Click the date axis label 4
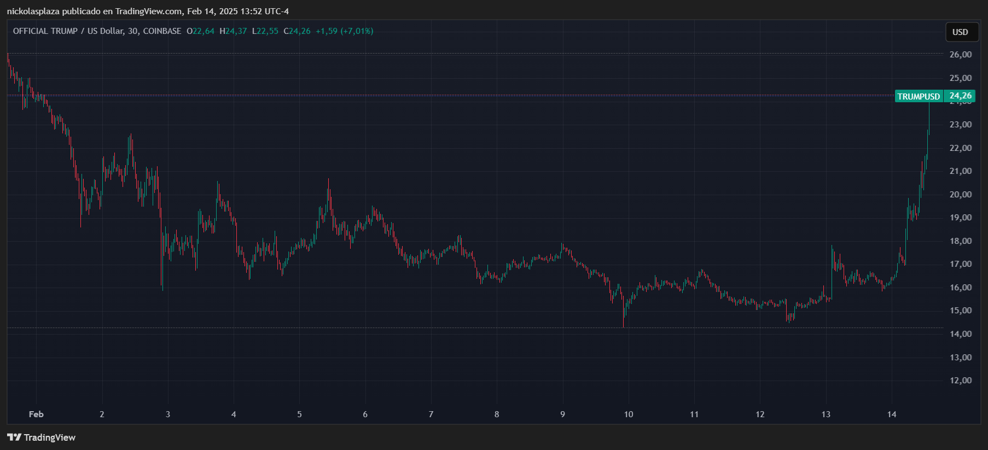The height and width of the screenshot is (450, 988). coord(234,414)
